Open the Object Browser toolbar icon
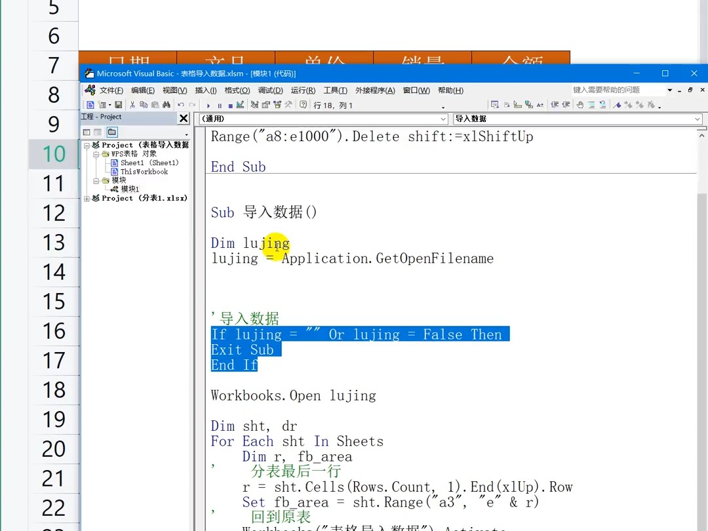 [x=277, y=105]
